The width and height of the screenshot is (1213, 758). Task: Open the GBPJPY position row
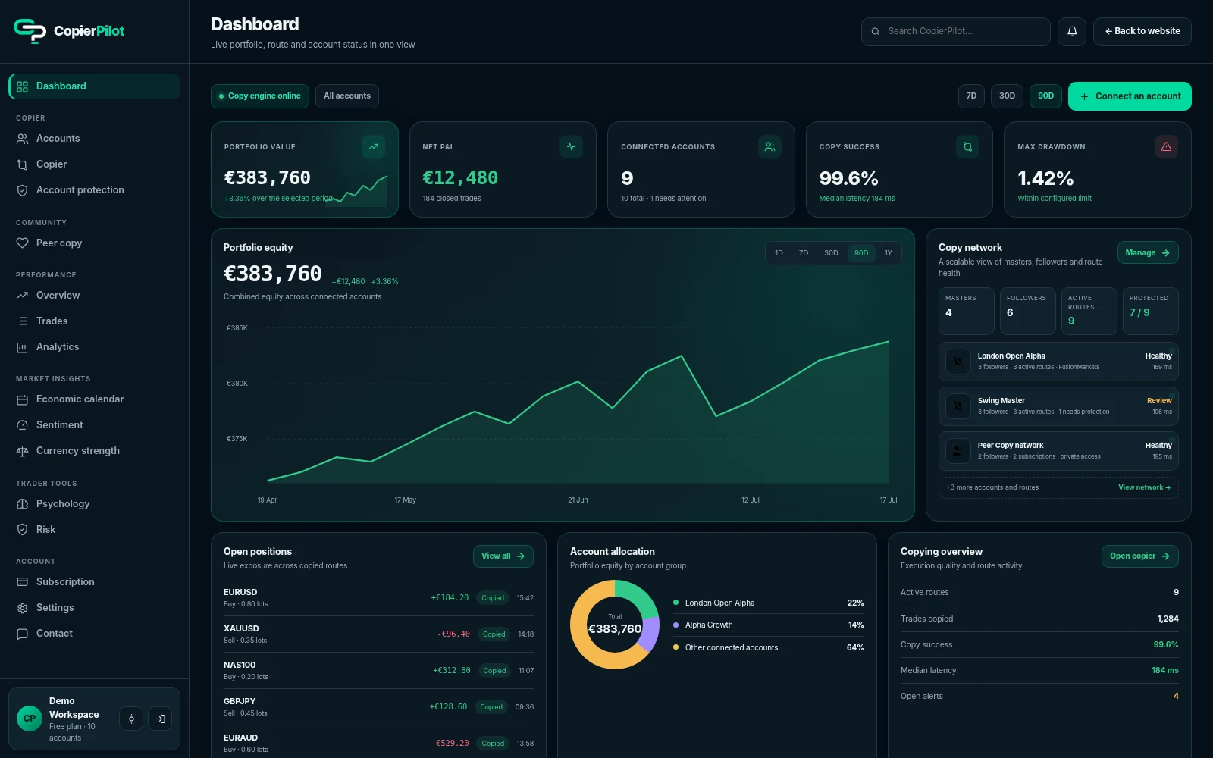point(378,707)
